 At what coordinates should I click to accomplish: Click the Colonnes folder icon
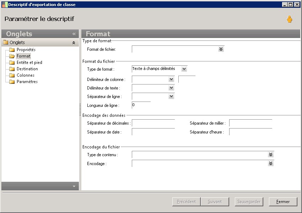point(12,75)
